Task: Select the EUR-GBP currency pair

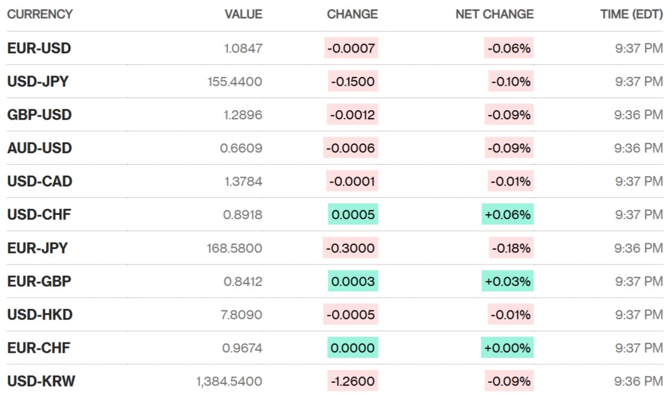Action: pyautogui.click(x=39, y=281)
